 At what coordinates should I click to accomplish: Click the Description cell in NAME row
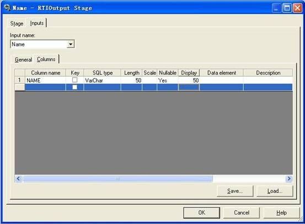coord(268,80)
